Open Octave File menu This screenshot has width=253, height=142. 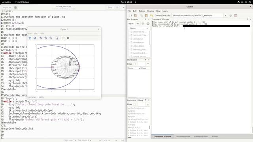pyautogui.click(x=129, y=11)
